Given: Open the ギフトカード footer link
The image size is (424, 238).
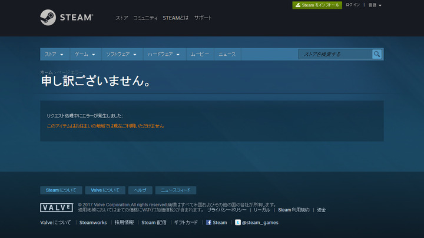Looking at the screenshot, I should coord(185,223).
